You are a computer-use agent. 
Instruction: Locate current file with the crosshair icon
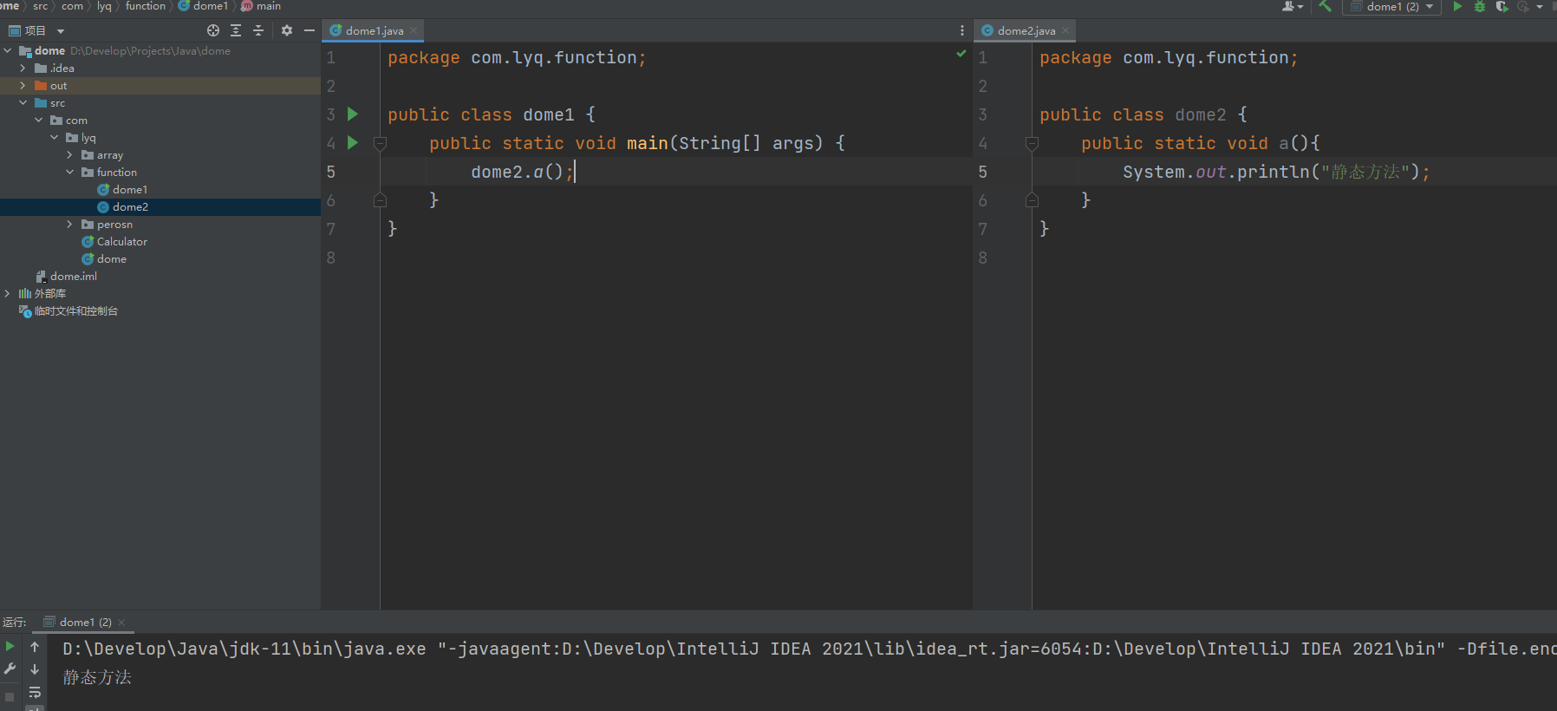click(x=213, y=30)
